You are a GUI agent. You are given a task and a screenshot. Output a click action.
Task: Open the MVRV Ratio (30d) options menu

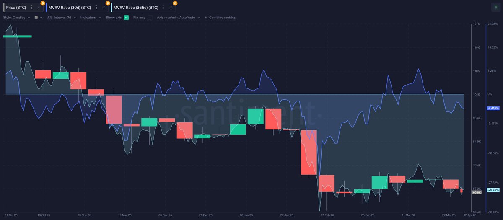[97, 8]
